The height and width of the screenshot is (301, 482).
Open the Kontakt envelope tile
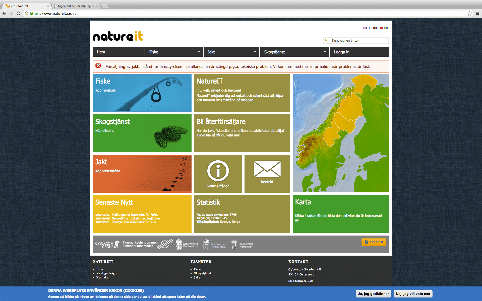point(267,174)
